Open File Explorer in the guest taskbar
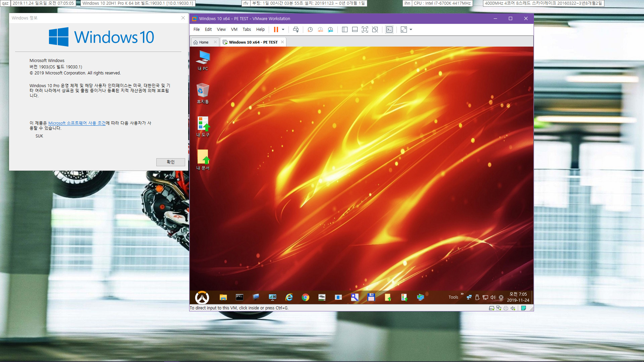Viewport: 644px width, 362px height. (223, 297)
